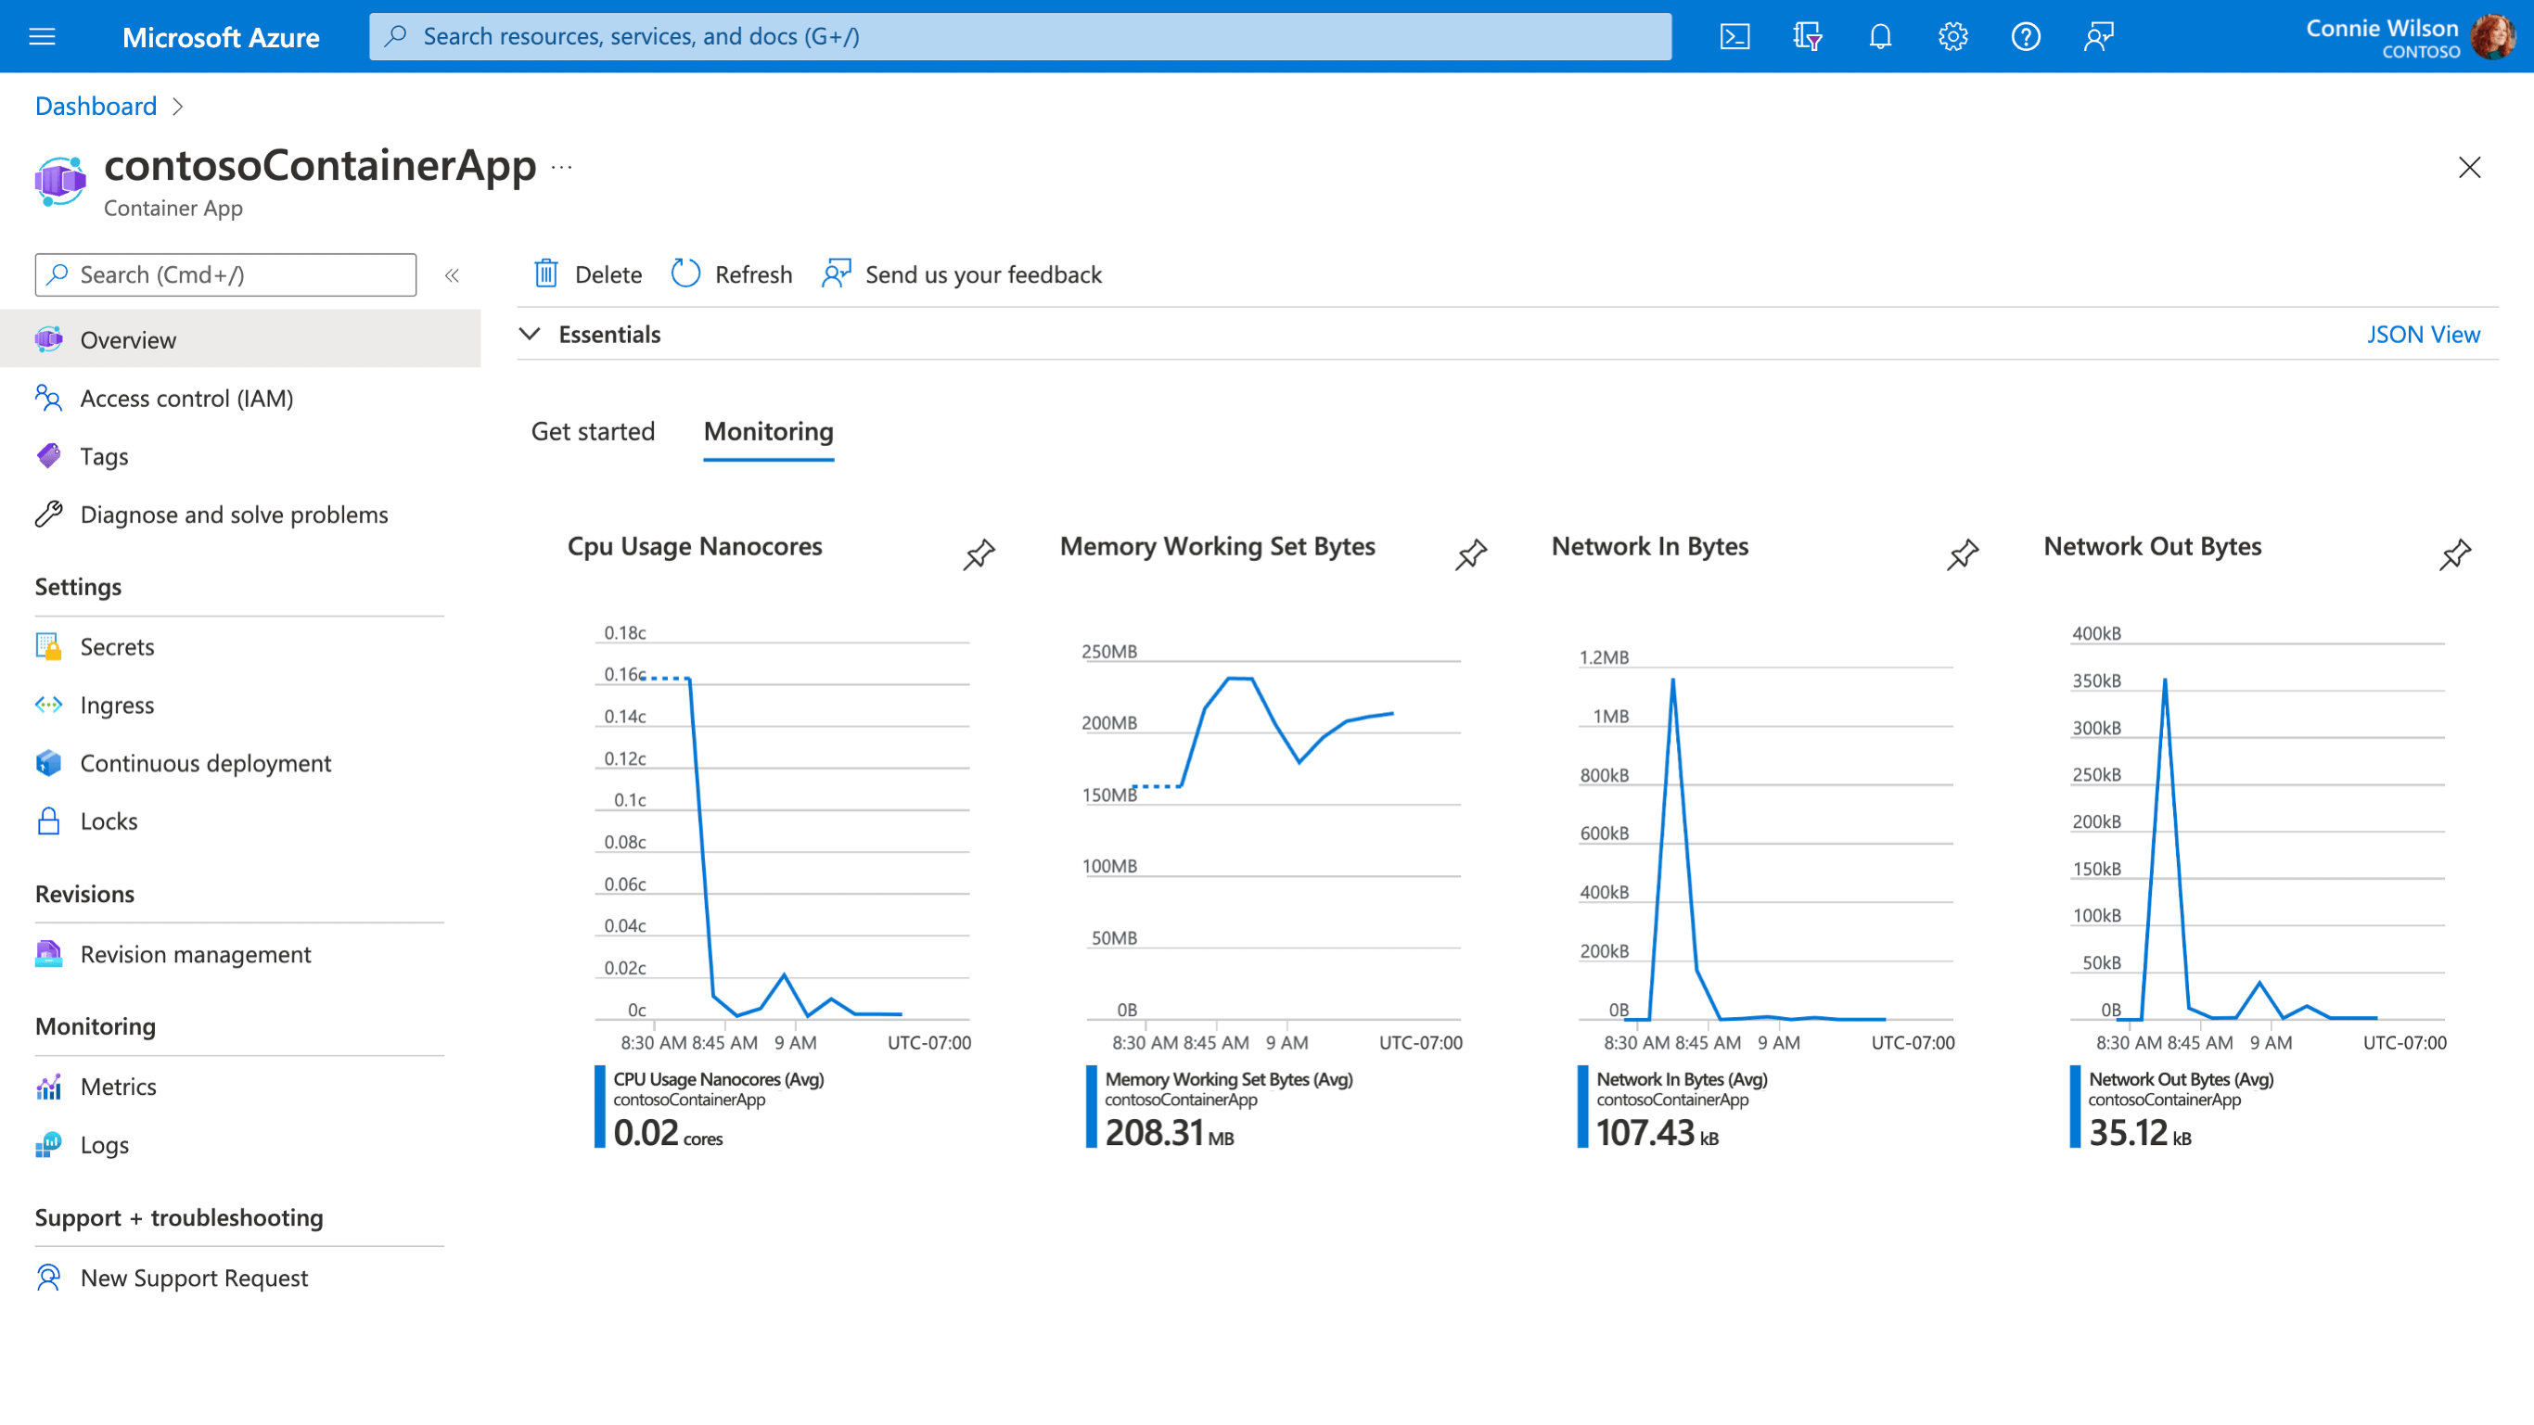Open the notifications bell

tap(1880, 37)
